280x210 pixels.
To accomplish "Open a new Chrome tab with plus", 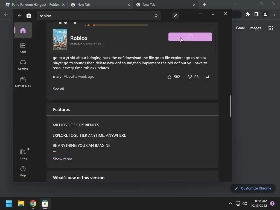I will tap(205, 5).
